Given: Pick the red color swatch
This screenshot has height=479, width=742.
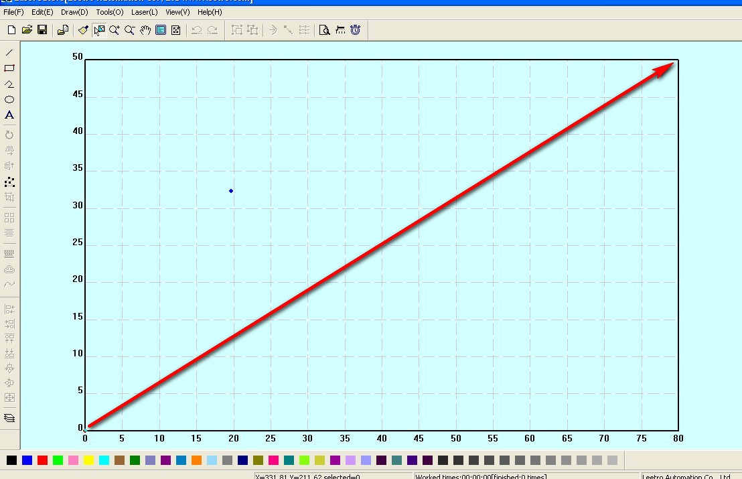Looking at the screenshot, I should point(43,460).
